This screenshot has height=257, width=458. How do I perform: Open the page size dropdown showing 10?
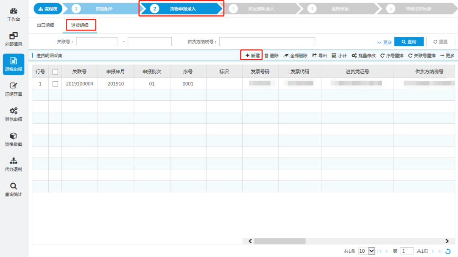pyautogui.click(x=366, y=251)
